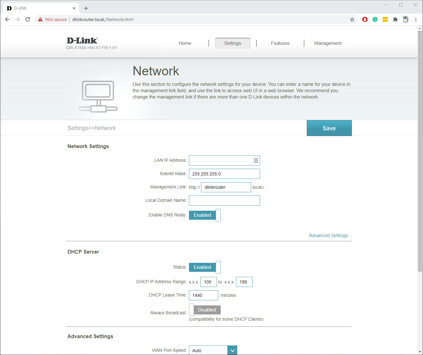Click the browser profile avatar

click(x=406, y=19)
